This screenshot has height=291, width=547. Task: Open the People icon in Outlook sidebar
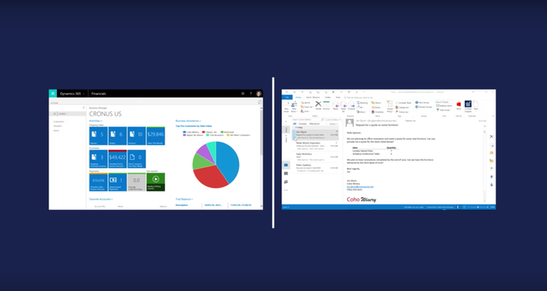[x=286, y=182]
